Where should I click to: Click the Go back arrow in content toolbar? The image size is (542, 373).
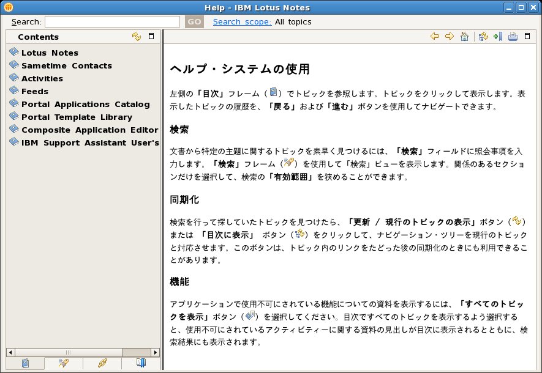point(434,36)
